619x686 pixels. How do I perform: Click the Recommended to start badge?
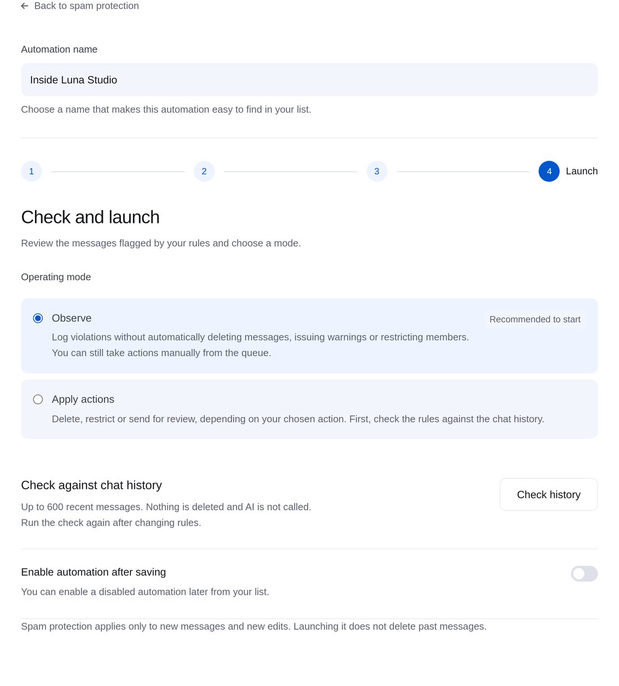tap(535, 320)
